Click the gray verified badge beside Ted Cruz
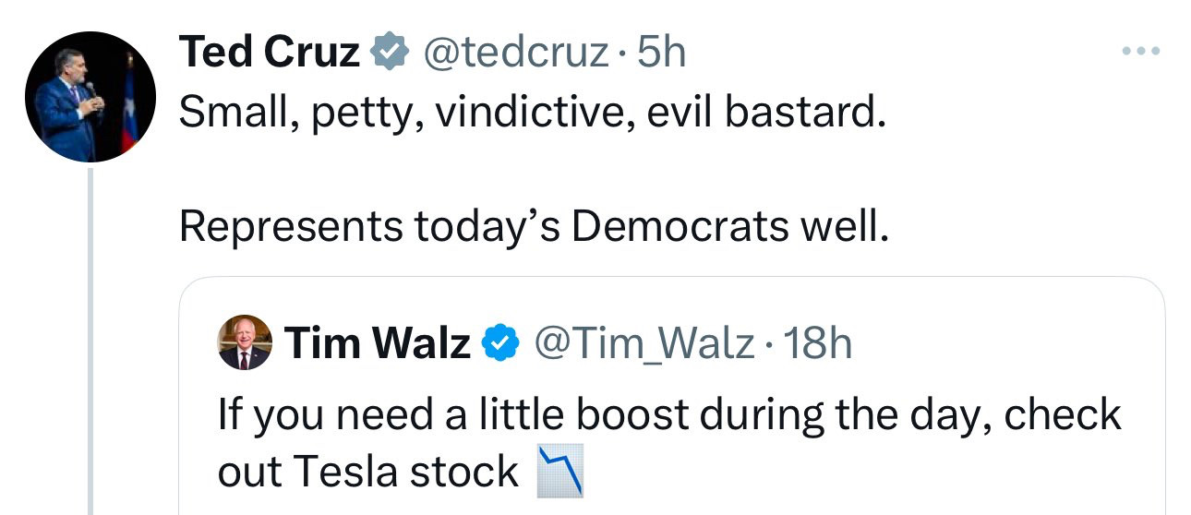The height and width of the screenshot is (515, 1191). [x=390, y=53]
